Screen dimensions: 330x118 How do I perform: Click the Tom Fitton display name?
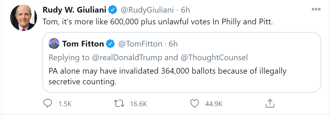(83, 44)
